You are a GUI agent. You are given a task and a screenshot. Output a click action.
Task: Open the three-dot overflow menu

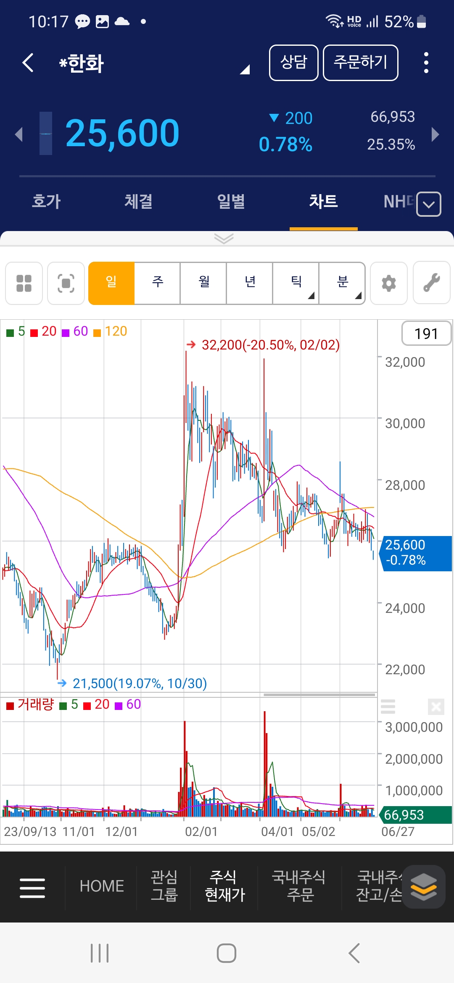[x=426, y=63]
